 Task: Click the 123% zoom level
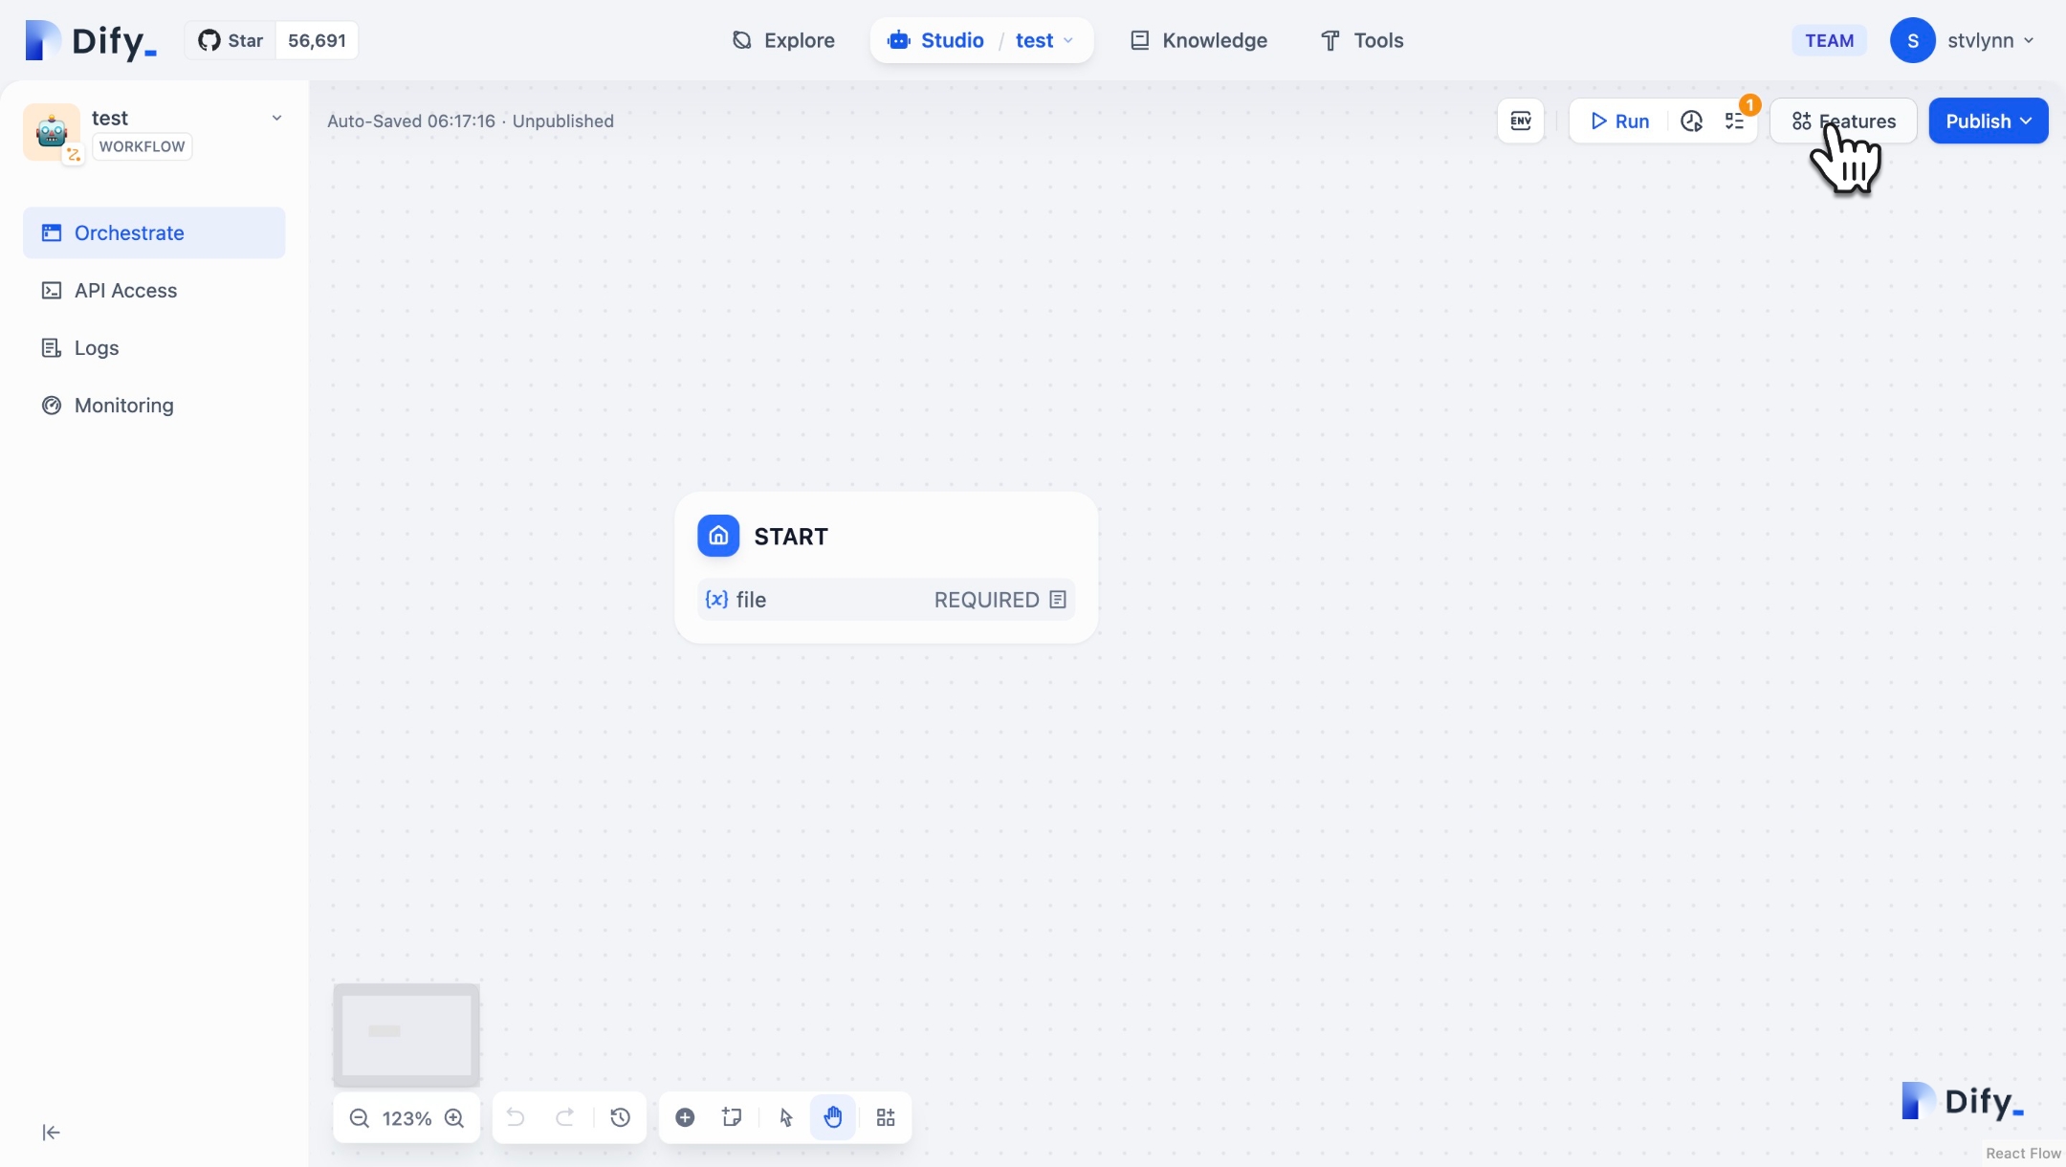pos(407,1118)
